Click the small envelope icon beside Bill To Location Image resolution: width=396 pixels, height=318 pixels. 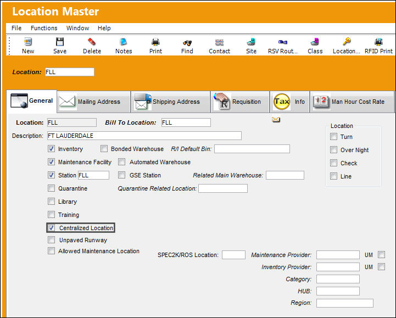(x=276, y=119)
